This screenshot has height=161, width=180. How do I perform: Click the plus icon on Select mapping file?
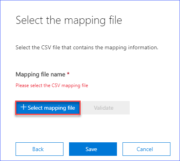point(24,107)
